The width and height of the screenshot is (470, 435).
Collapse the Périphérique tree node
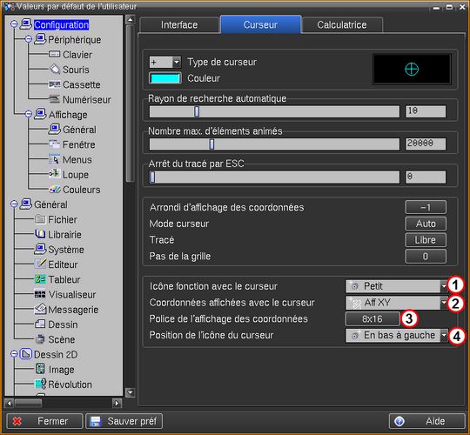(x=28, y=38)
